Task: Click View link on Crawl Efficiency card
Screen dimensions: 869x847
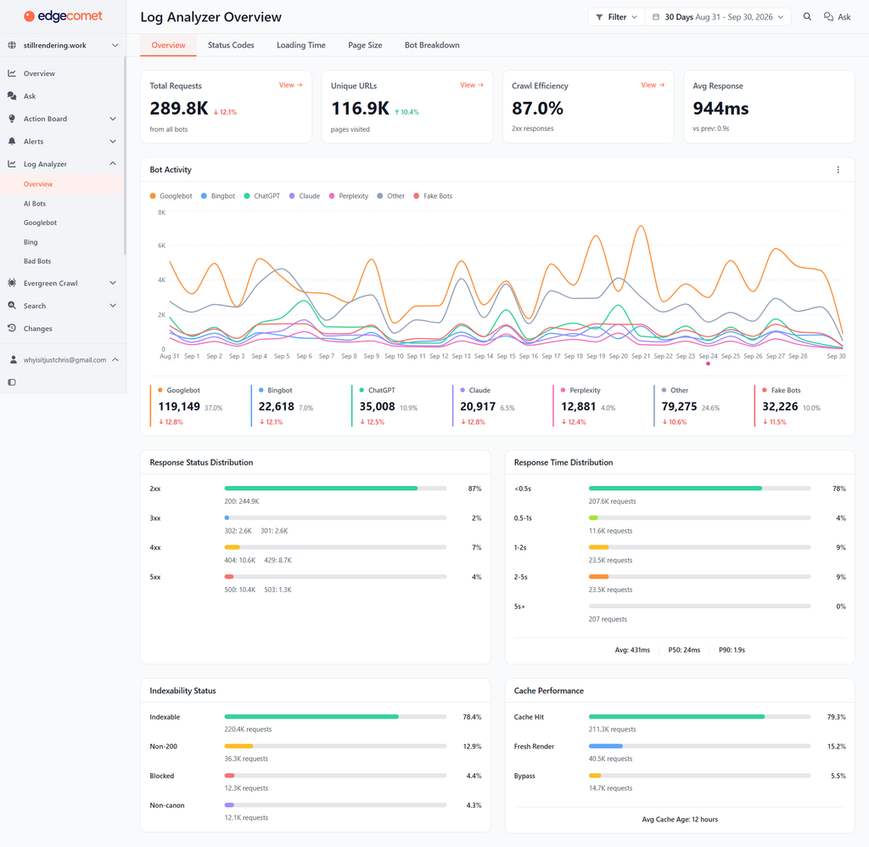Action: tap(653, 85)
